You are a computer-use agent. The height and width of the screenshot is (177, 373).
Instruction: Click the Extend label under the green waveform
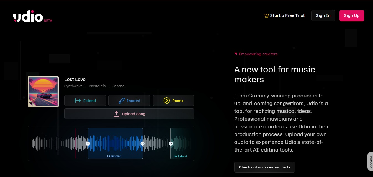[180, 156]
